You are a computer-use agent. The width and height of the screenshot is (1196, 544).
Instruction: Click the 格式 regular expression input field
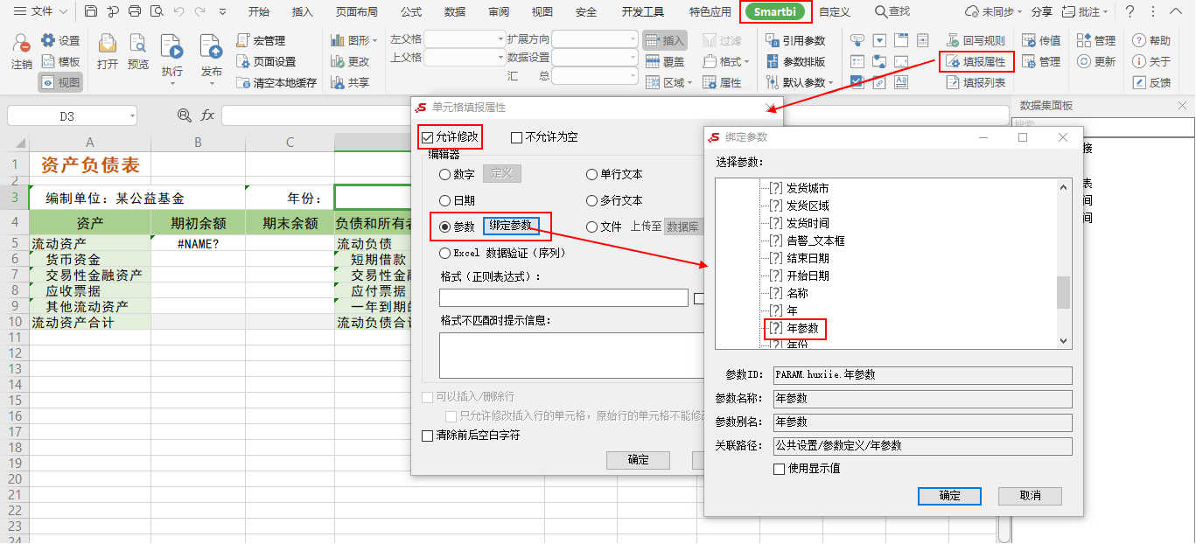tap(563, 297)
